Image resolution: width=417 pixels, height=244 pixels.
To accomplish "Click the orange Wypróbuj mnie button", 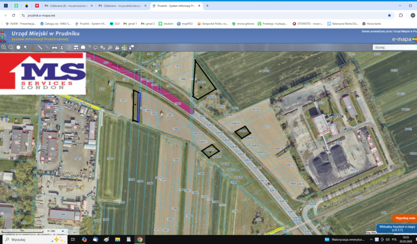I will pos(404,218).
